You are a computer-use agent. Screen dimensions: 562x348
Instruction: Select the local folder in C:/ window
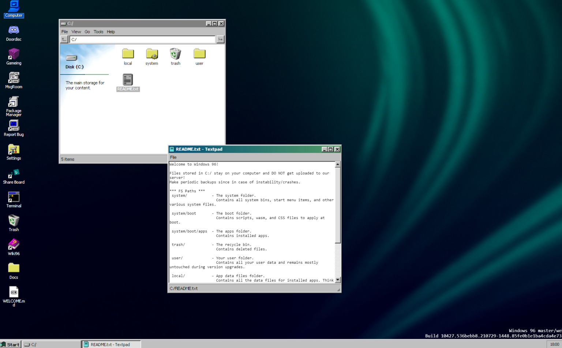[x=128, y=57]
